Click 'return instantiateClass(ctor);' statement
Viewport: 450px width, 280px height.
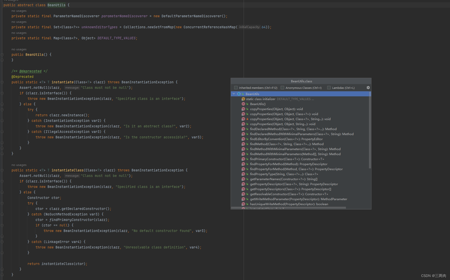click(58, 264)
